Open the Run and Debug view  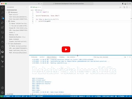[2, 23]
